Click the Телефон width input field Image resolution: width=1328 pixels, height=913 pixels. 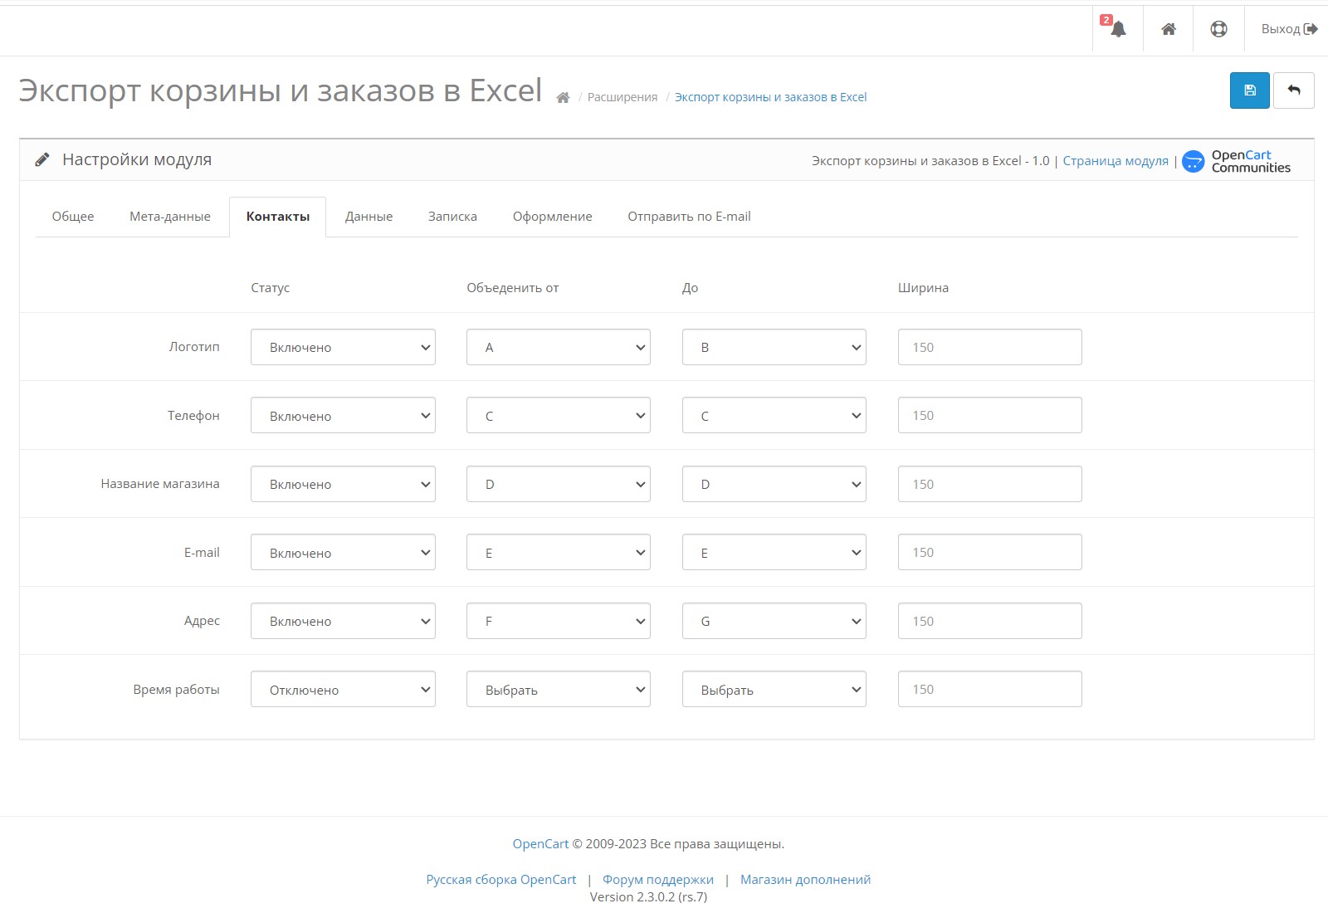990,415
